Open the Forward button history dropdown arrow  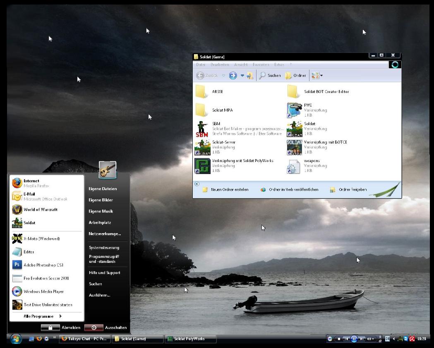(x=242, y=76)
